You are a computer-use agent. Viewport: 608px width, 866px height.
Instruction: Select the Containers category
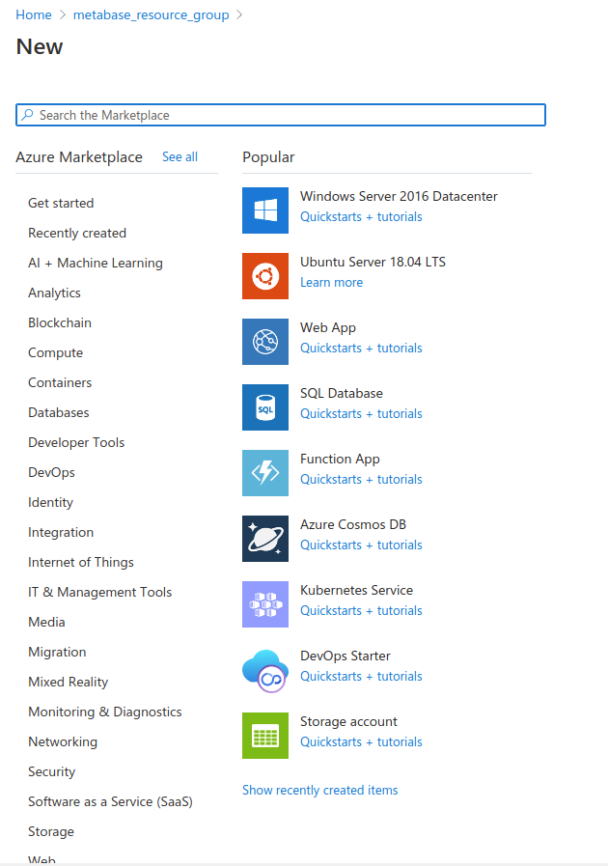point(60,382)
